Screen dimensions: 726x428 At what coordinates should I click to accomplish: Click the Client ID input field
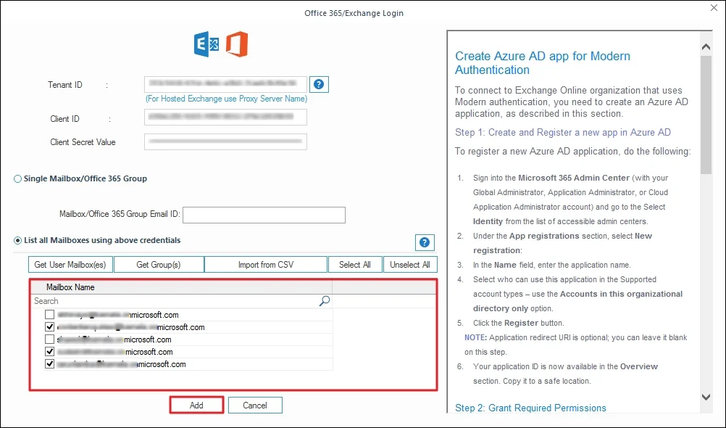point(225,117)
